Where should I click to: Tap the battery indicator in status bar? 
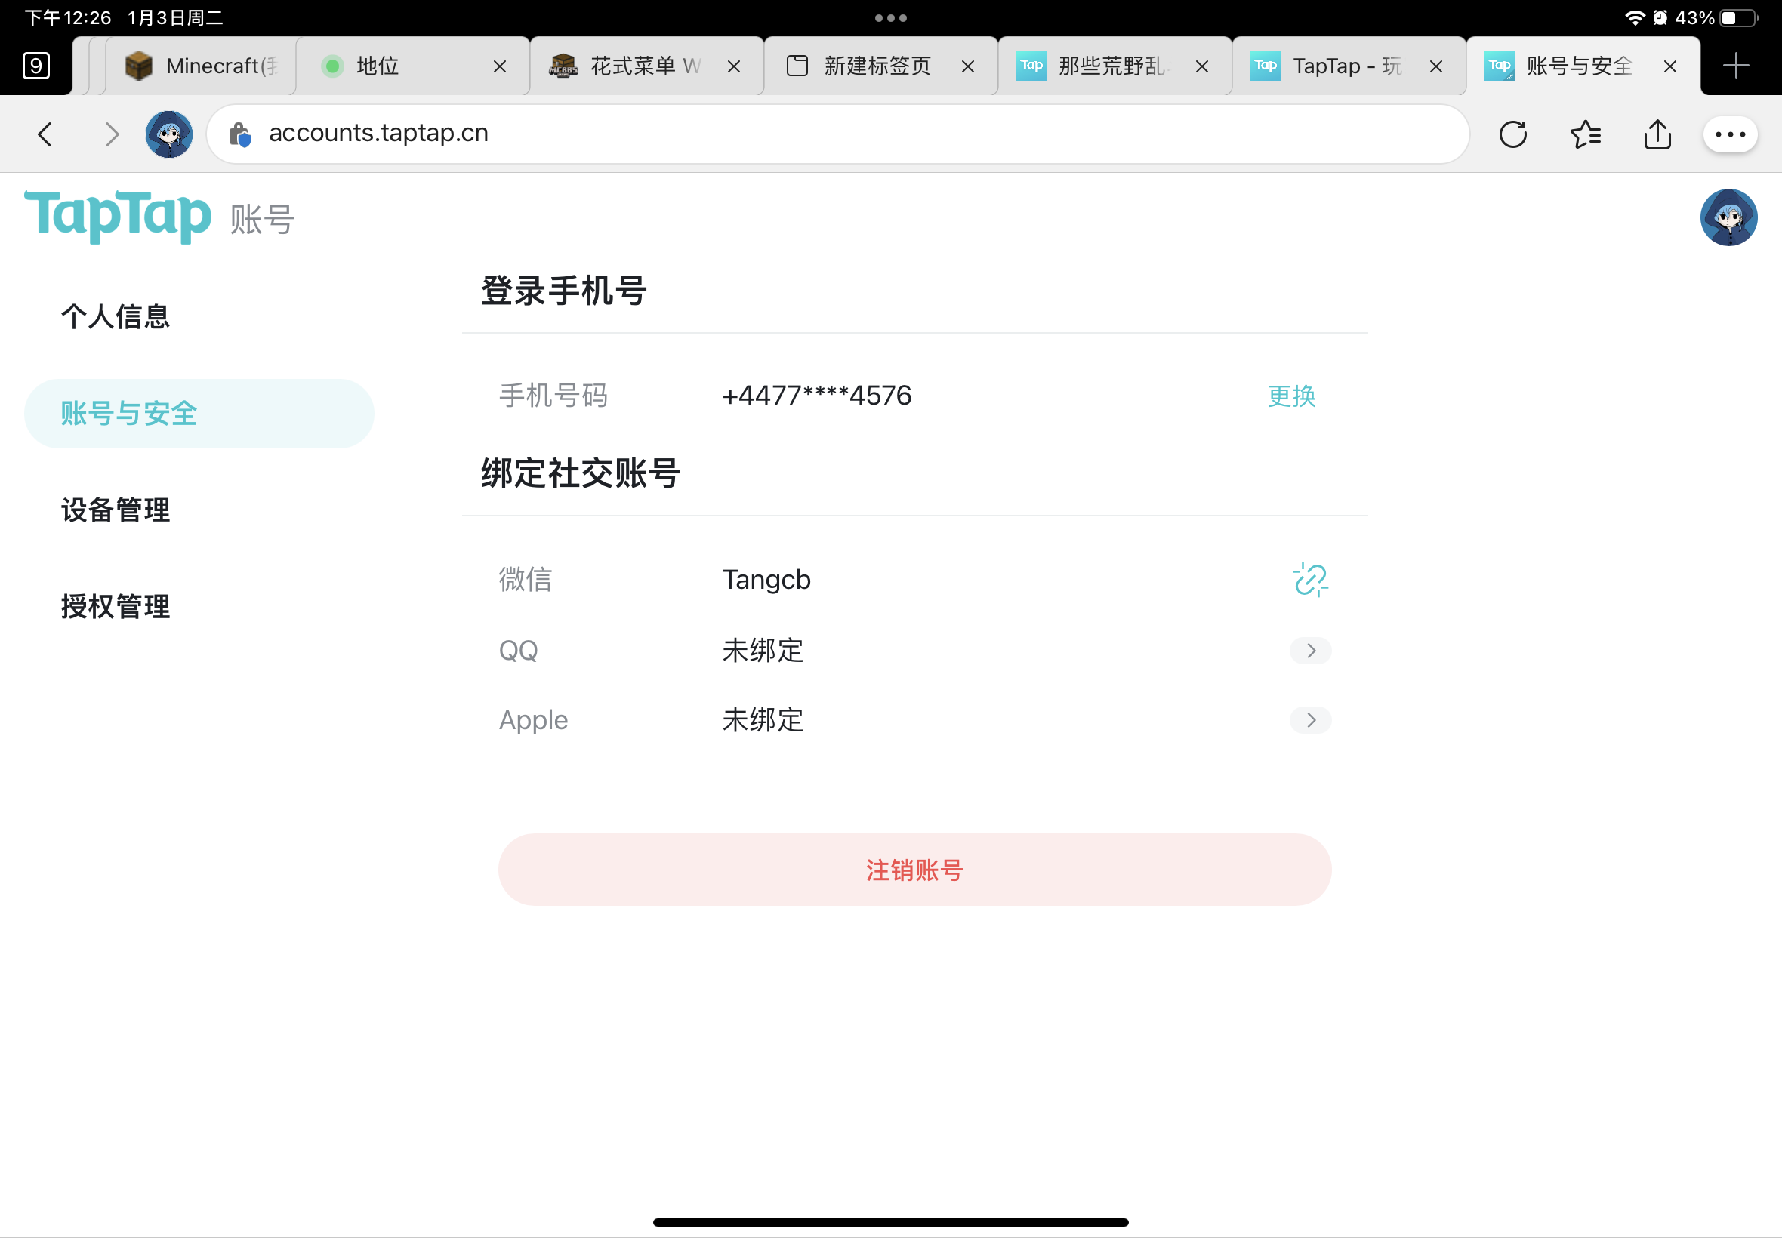click(1738, 18)
